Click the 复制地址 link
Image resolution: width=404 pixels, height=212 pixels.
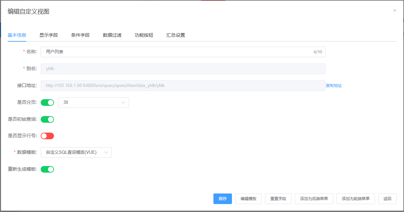tap(334, 86)
